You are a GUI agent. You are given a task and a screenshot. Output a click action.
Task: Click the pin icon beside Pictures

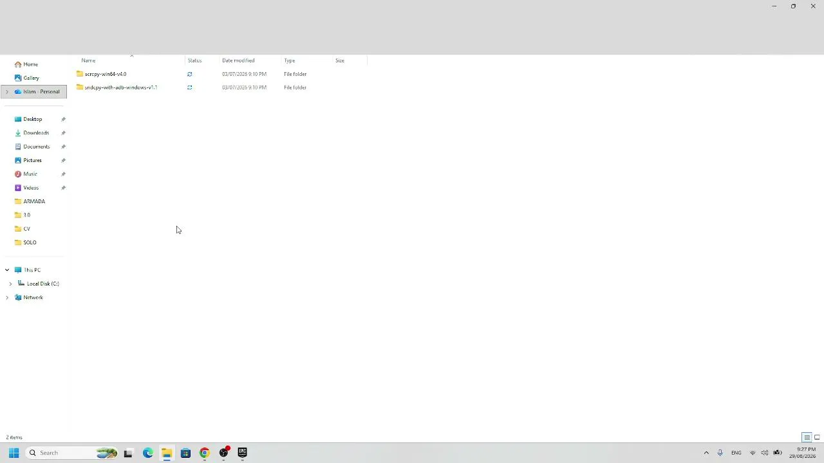(x=63, y=160)
